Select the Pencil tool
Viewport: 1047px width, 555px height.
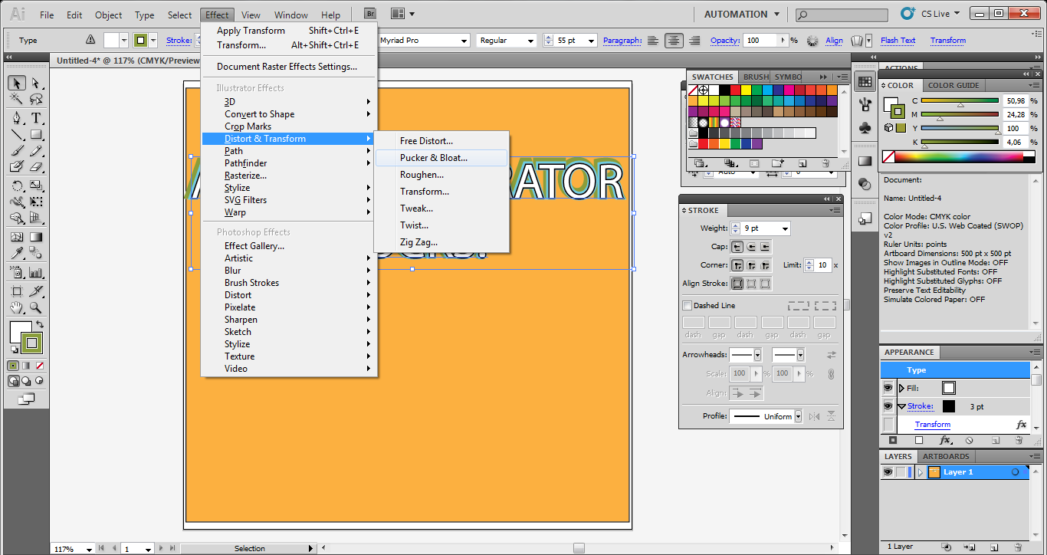[x=36, y=150]
